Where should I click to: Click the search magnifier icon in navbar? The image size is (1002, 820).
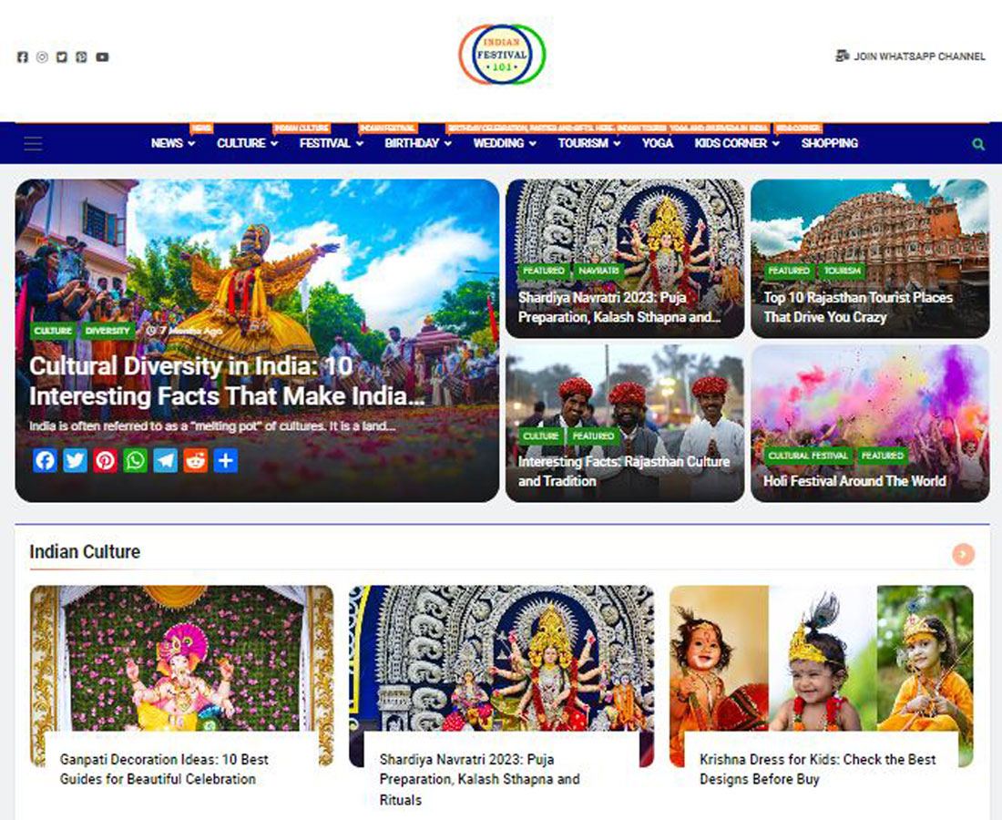click(977, 144)
